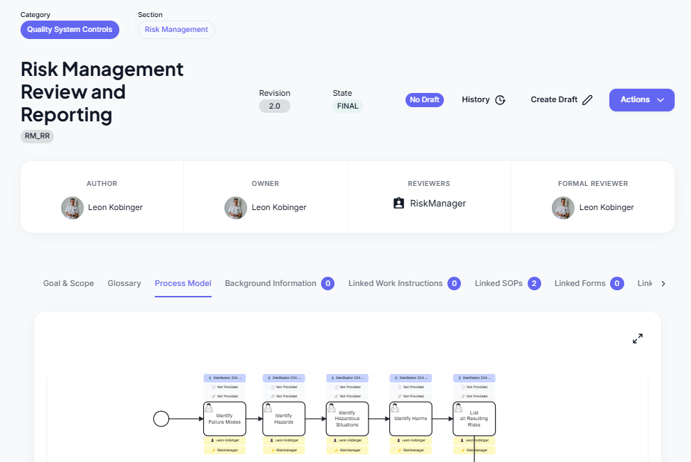Select the Identify Failure Modes task node
Viewport: 691px width, 462px height.
[224, 419]
